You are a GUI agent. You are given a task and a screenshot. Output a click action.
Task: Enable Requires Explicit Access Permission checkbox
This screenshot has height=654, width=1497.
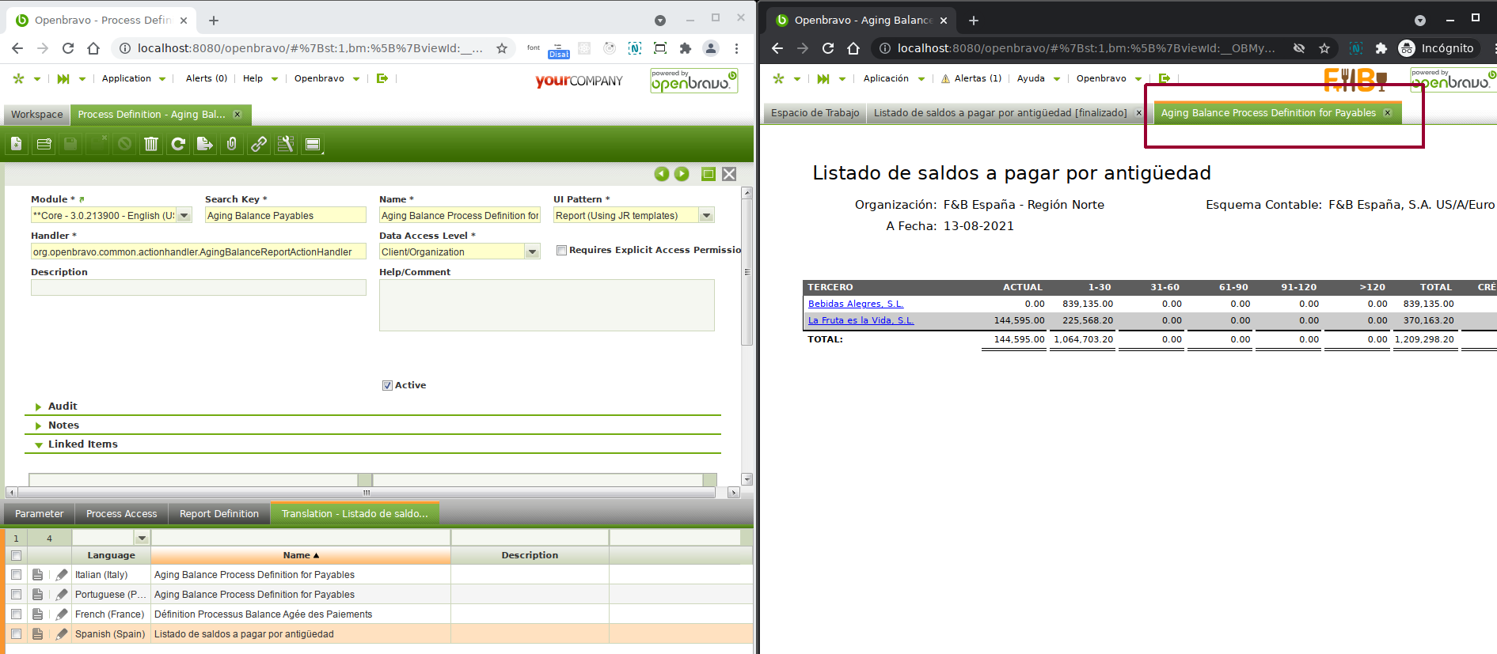[x=561, y=251]
